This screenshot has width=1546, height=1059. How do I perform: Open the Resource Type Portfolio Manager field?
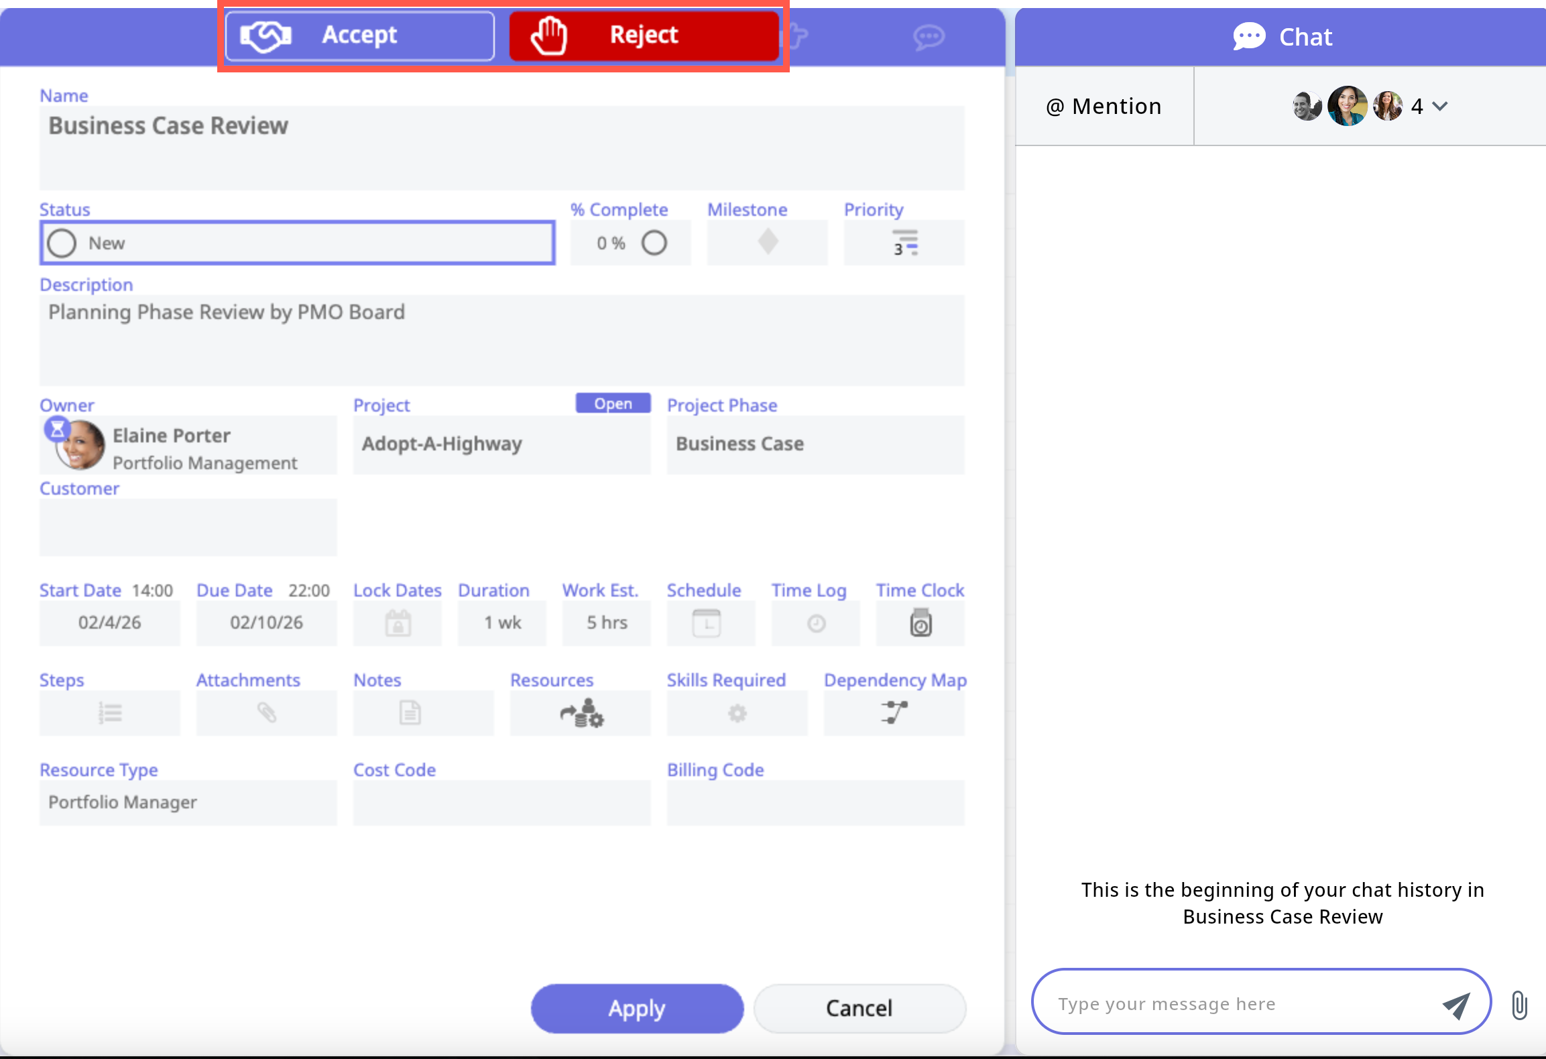click(x=188, y=802)
